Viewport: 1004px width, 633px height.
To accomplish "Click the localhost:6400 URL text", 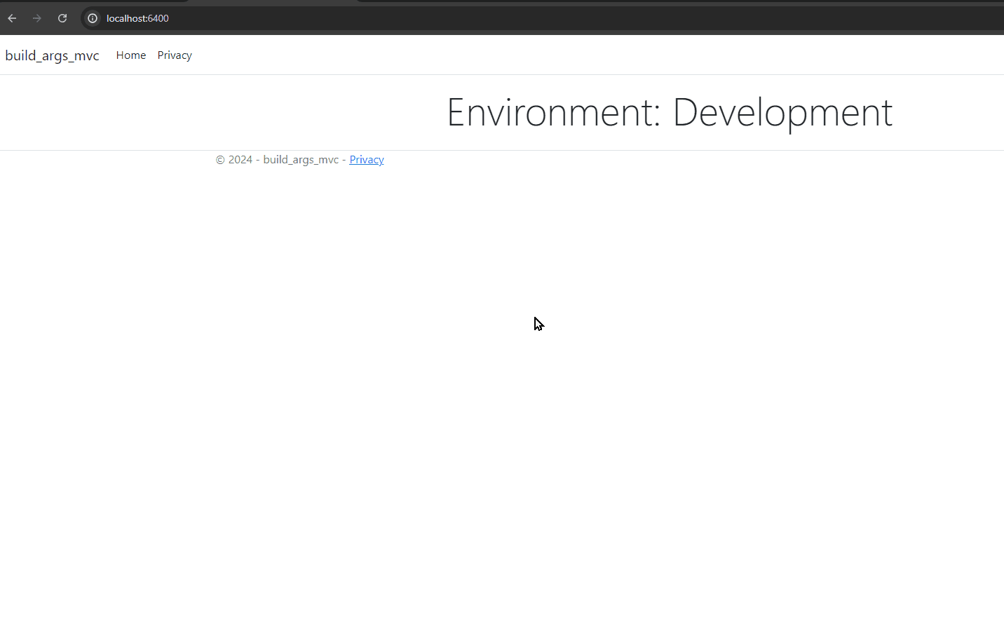I will (x=137, y=18).
